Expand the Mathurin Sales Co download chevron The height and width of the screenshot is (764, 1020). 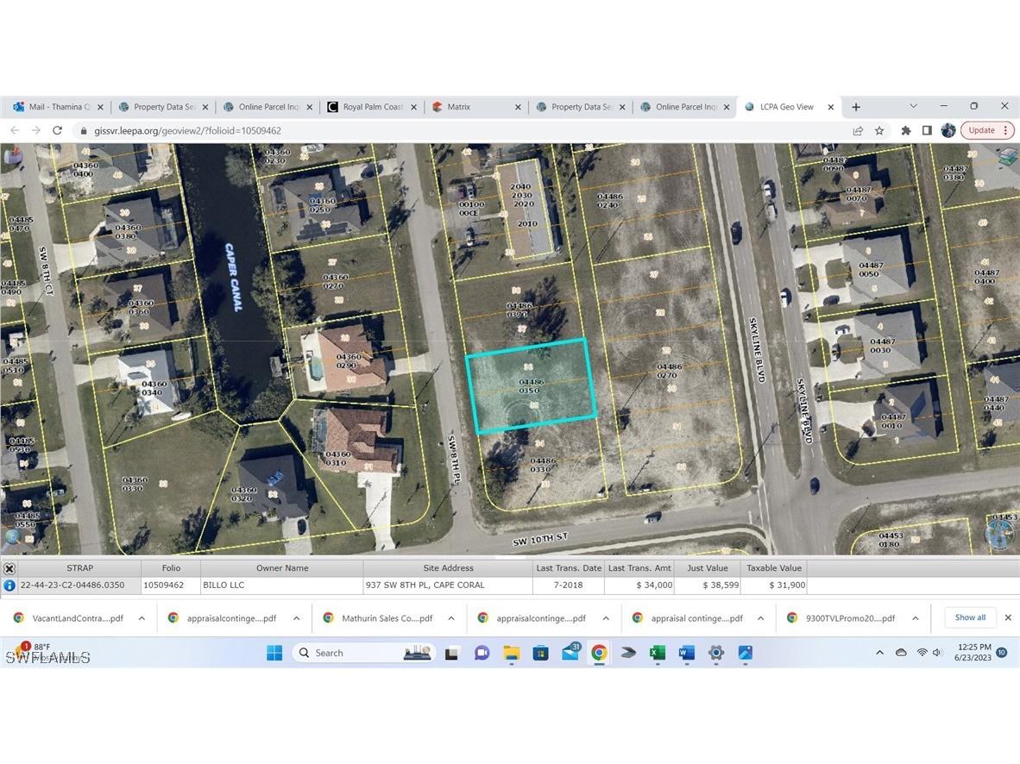pos(450,617)
